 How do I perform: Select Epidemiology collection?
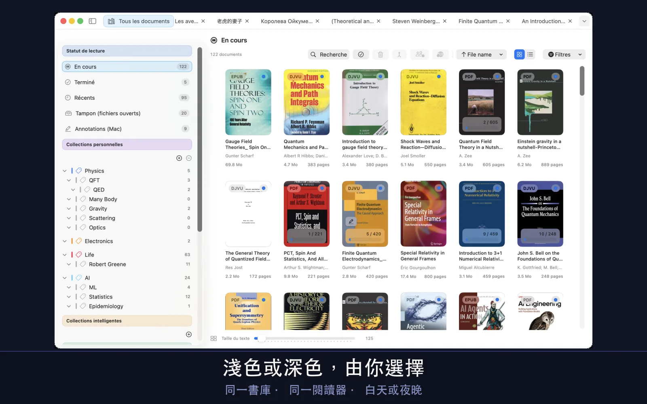pos(127,306)
